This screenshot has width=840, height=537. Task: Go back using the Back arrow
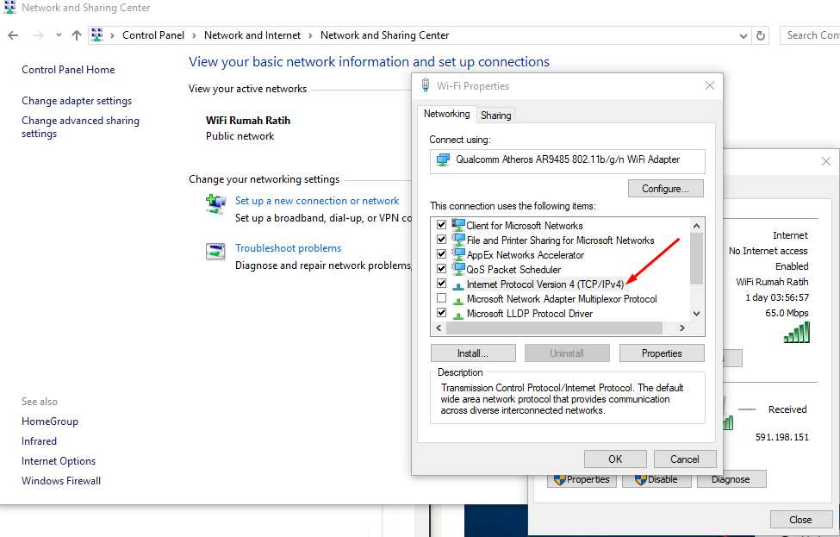click(x=14, y=35)
